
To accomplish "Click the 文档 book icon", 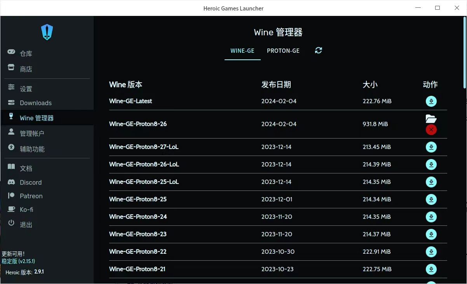I will 11,167.
